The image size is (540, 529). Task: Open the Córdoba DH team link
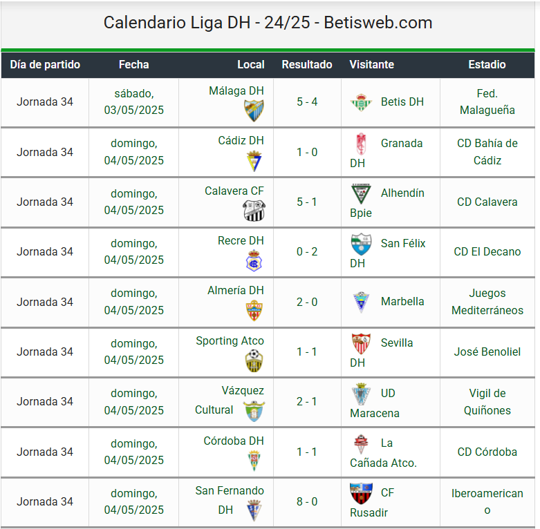click(234, 441)
